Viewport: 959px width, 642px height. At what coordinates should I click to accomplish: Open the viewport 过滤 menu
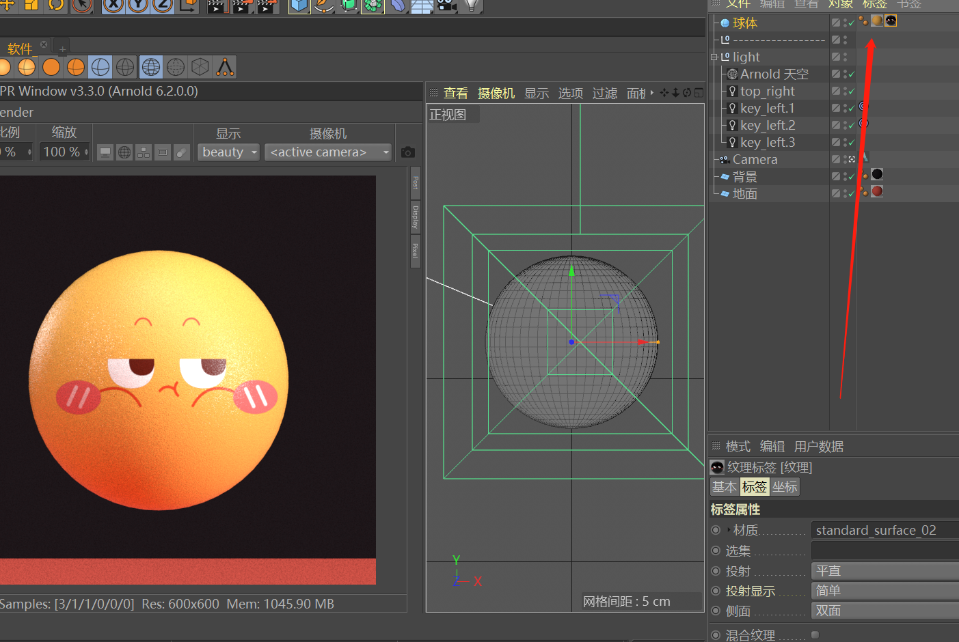604,93
